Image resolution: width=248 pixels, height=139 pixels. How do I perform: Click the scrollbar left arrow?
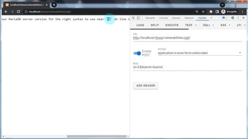3,136
